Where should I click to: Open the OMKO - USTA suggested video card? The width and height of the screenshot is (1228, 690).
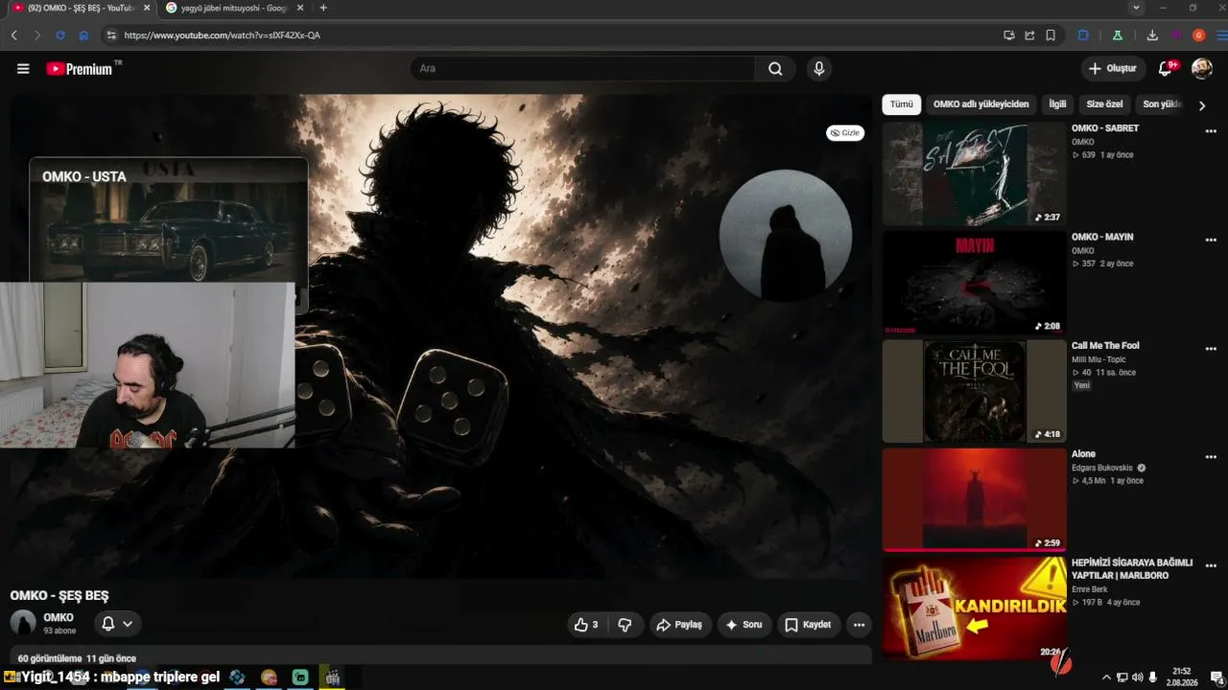(168, 219)
